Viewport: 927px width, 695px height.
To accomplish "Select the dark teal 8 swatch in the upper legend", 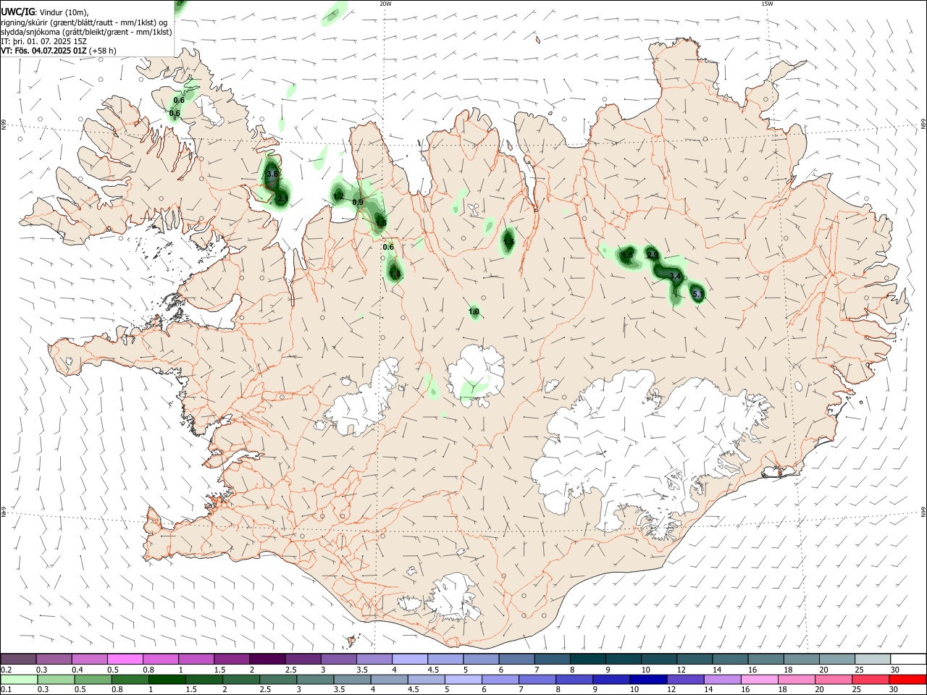I will (587, 659).
